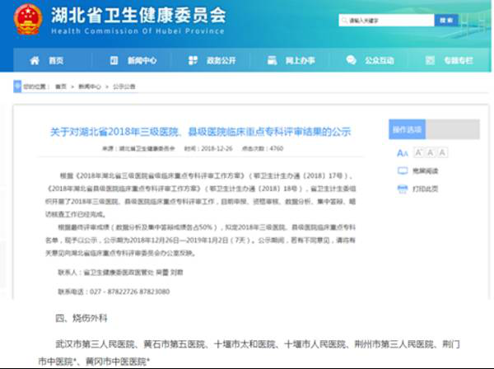This screenshot has width=494, height=369.
Task: Click the screen reading monitor icon
Action: 403,170
